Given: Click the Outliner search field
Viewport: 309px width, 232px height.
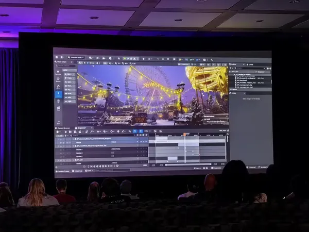Looking at the screenshot, I should pos(250,68).
